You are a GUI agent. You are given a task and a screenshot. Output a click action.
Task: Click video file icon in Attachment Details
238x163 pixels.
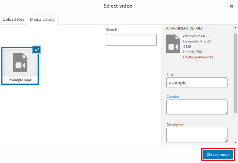(x=173, y=44)
